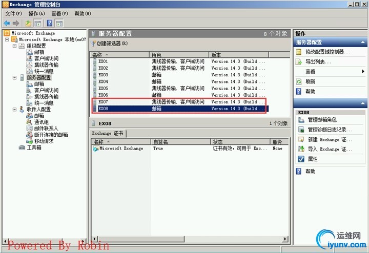Select the Microsoft Exchange root node

click(29, 33)
